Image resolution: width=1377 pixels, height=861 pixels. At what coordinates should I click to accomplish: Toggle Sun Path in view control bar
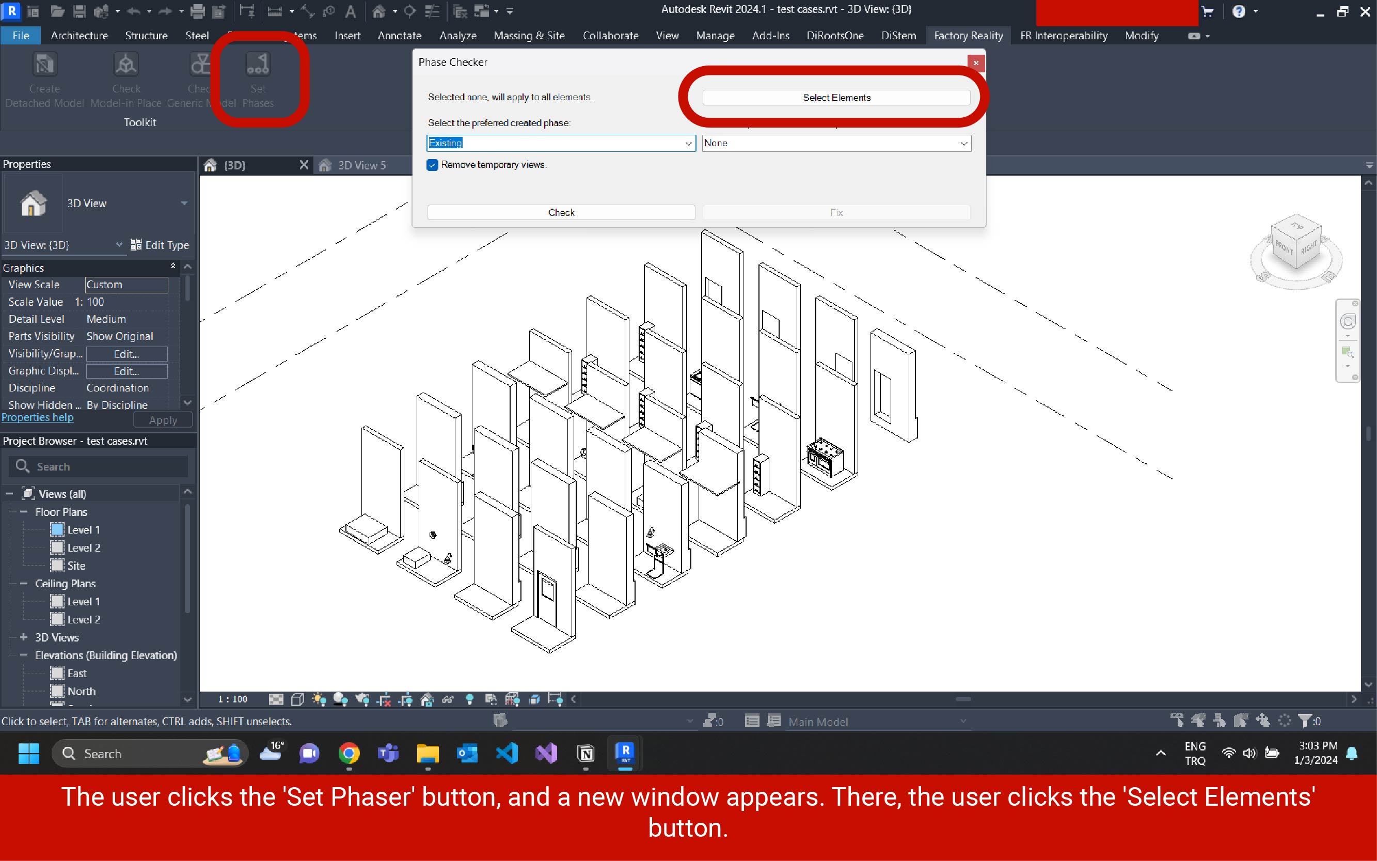(319, 699)
